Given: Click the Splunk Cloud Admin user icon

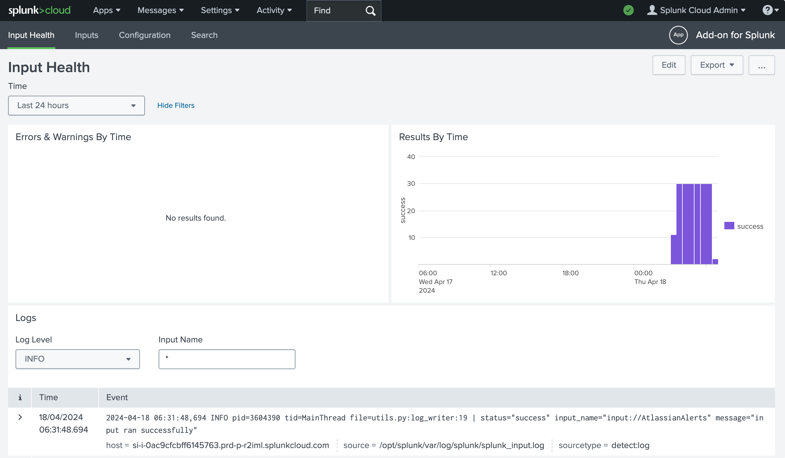Looking at the screenshot, I should 652,10.
